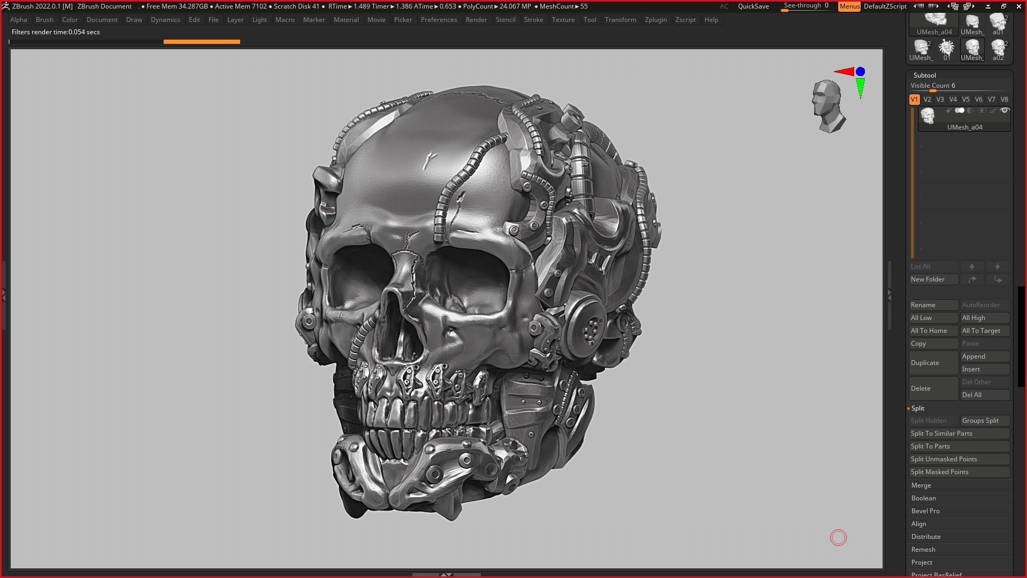Click the Append button

[x=985, y=356]
